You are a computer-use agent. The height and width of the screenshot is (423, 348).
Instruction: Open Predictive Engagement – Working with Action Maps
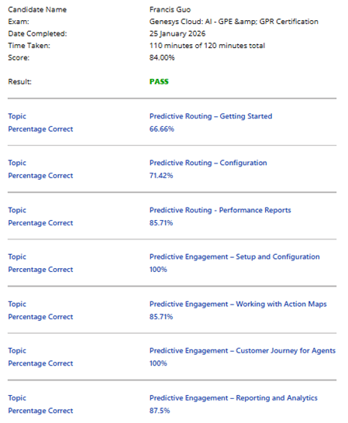(x=238, y=304)
